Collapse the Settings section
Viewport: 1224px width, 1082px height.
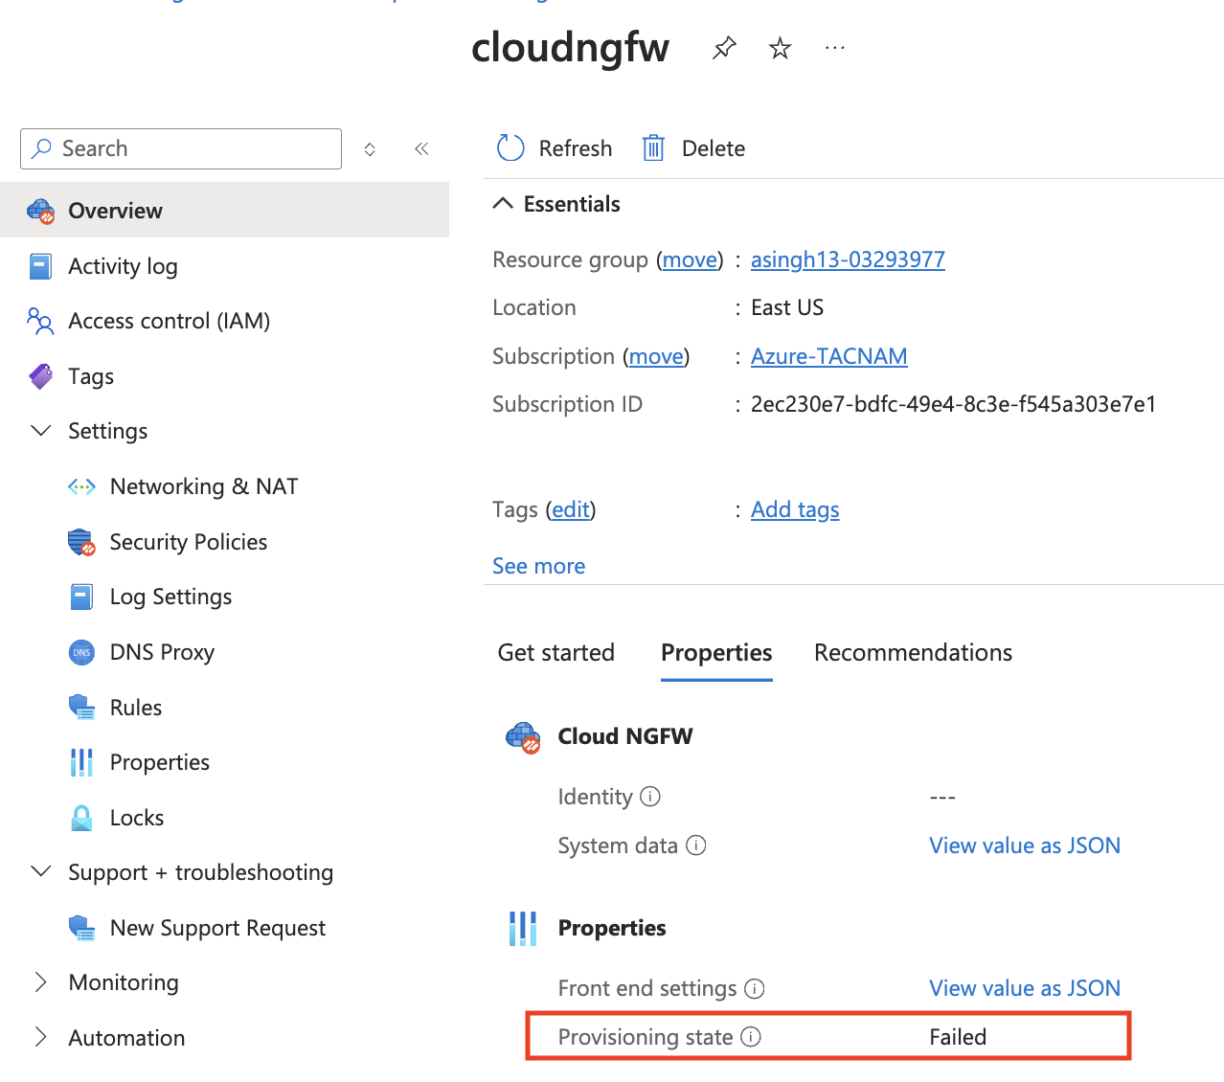click(41, 431)
